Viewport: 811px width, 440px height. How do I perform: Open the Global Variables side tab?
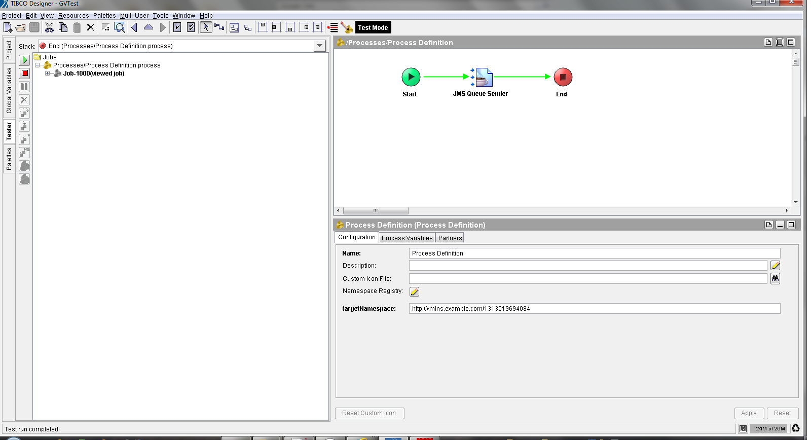[x=9, y=90]
